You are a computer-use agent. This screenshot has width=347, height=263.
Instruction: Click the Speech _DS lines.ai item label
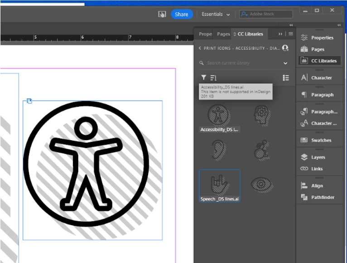(219, 199)
